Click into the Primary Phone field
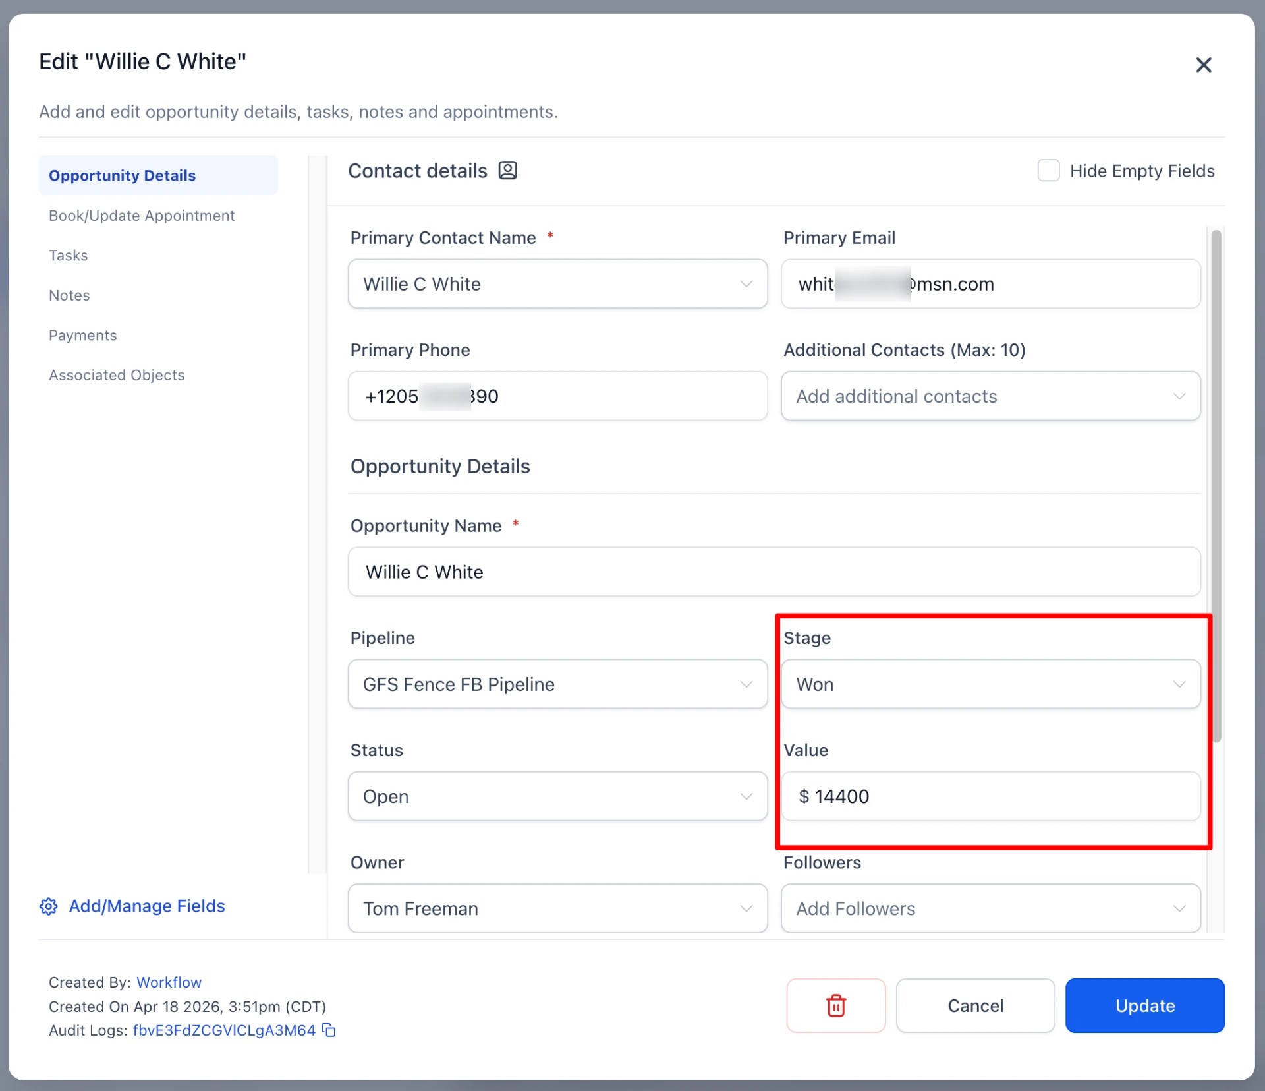Screen dimensions: 1265x1091 (x=557, y=396)
